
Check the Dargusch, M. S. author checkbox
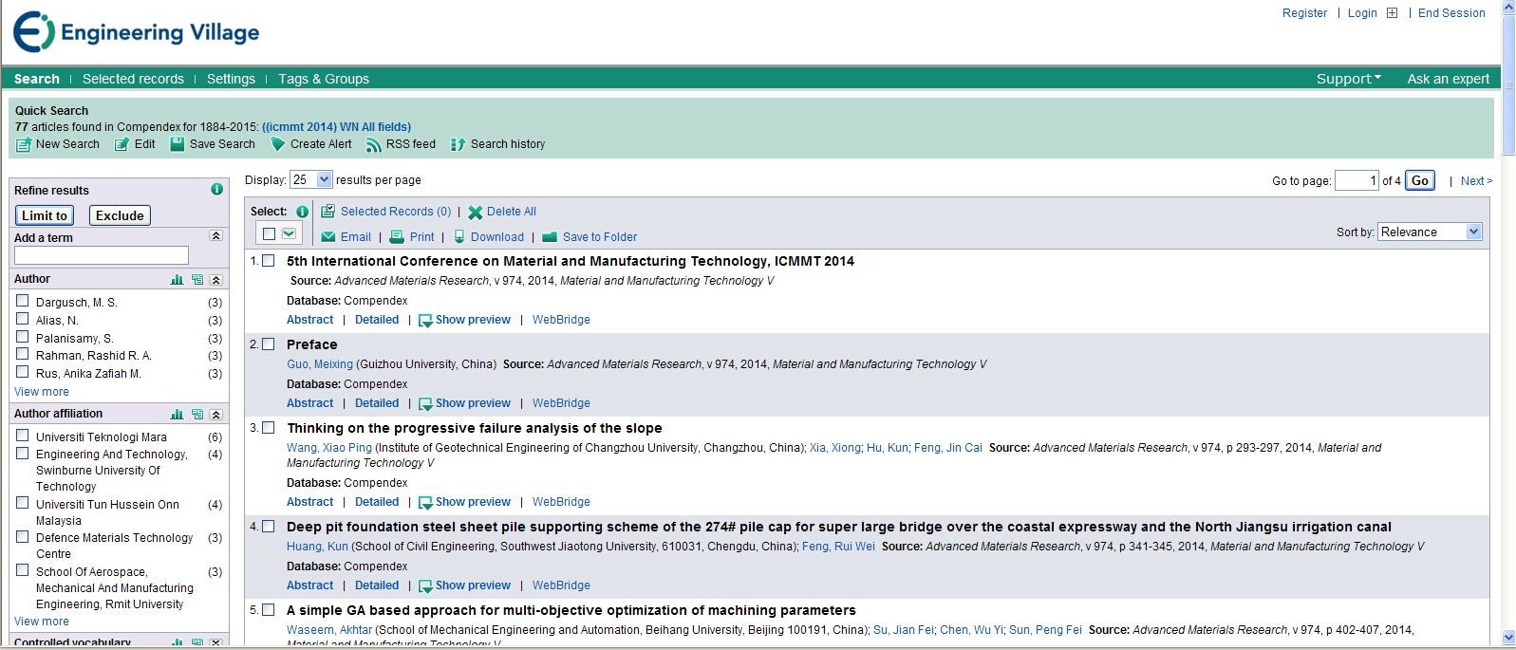click(23, 301)
